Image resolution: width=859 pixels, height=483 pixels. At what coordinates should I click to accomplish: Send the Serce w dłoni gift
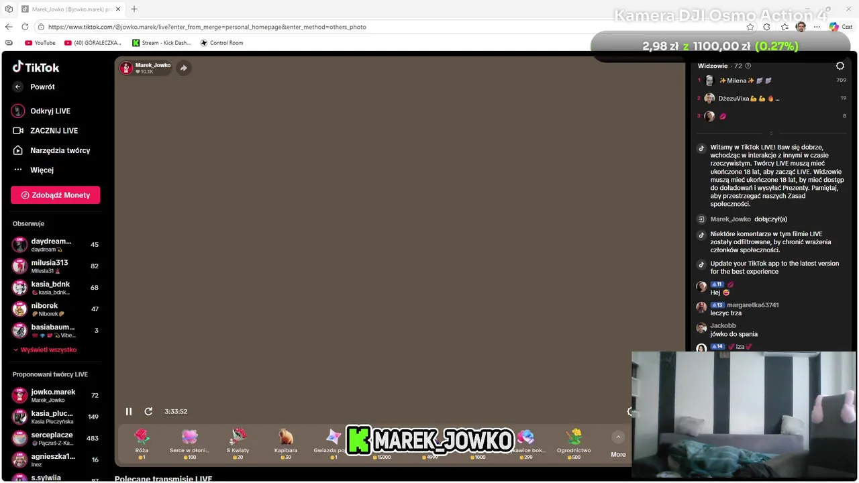(x=189, y=444)
